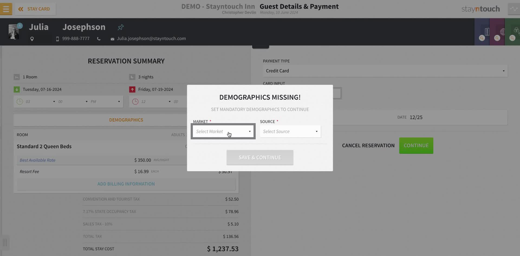Click the departure time clock icon
The width and height of the screenshot is (520, 256).
(x=135, y=102)
